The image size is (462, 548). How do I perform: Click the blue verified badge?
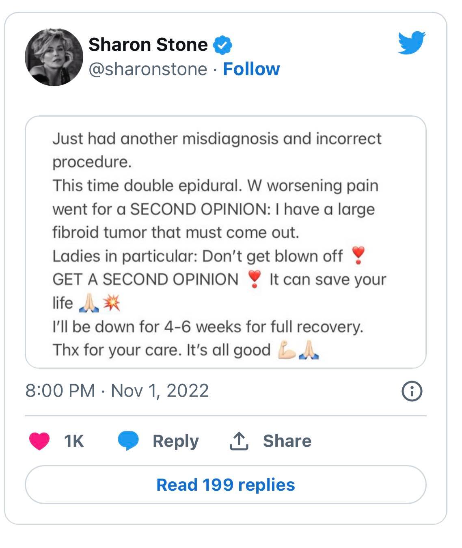222,45
